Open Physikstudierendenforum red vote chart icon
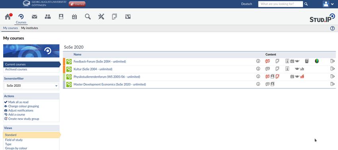 302,76
